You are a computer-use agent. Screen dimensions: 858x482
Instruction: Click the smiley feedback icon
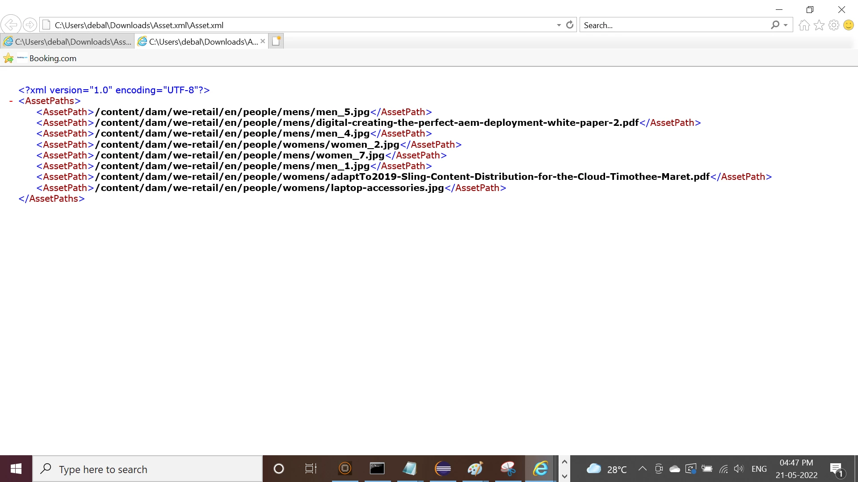[x=848, y=25]
